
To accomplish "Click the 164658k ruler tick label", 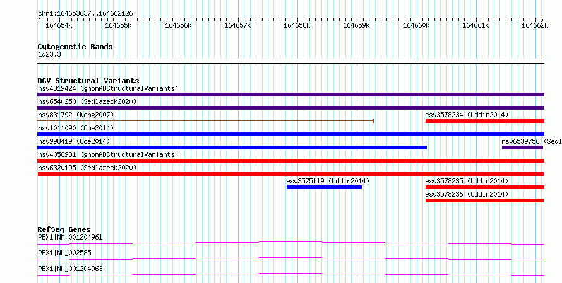I will [297, 26].
